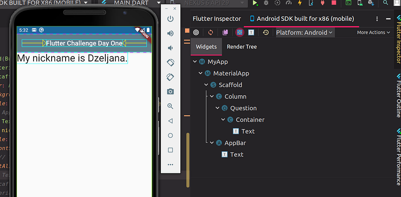
Task: Minimize the emulator toolbar window
Action: tap(166, 8)
